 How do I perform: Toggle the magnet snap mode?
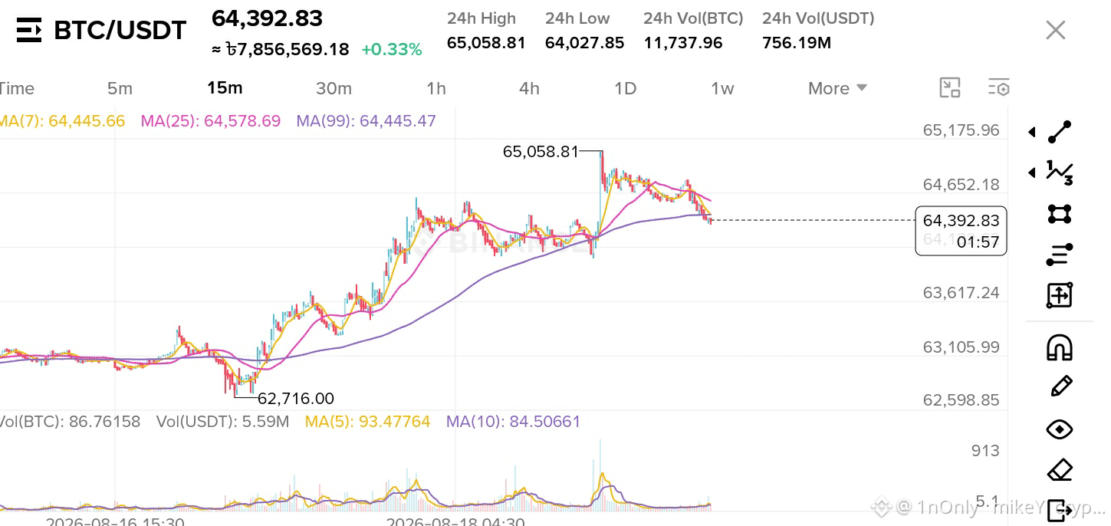1060,348
